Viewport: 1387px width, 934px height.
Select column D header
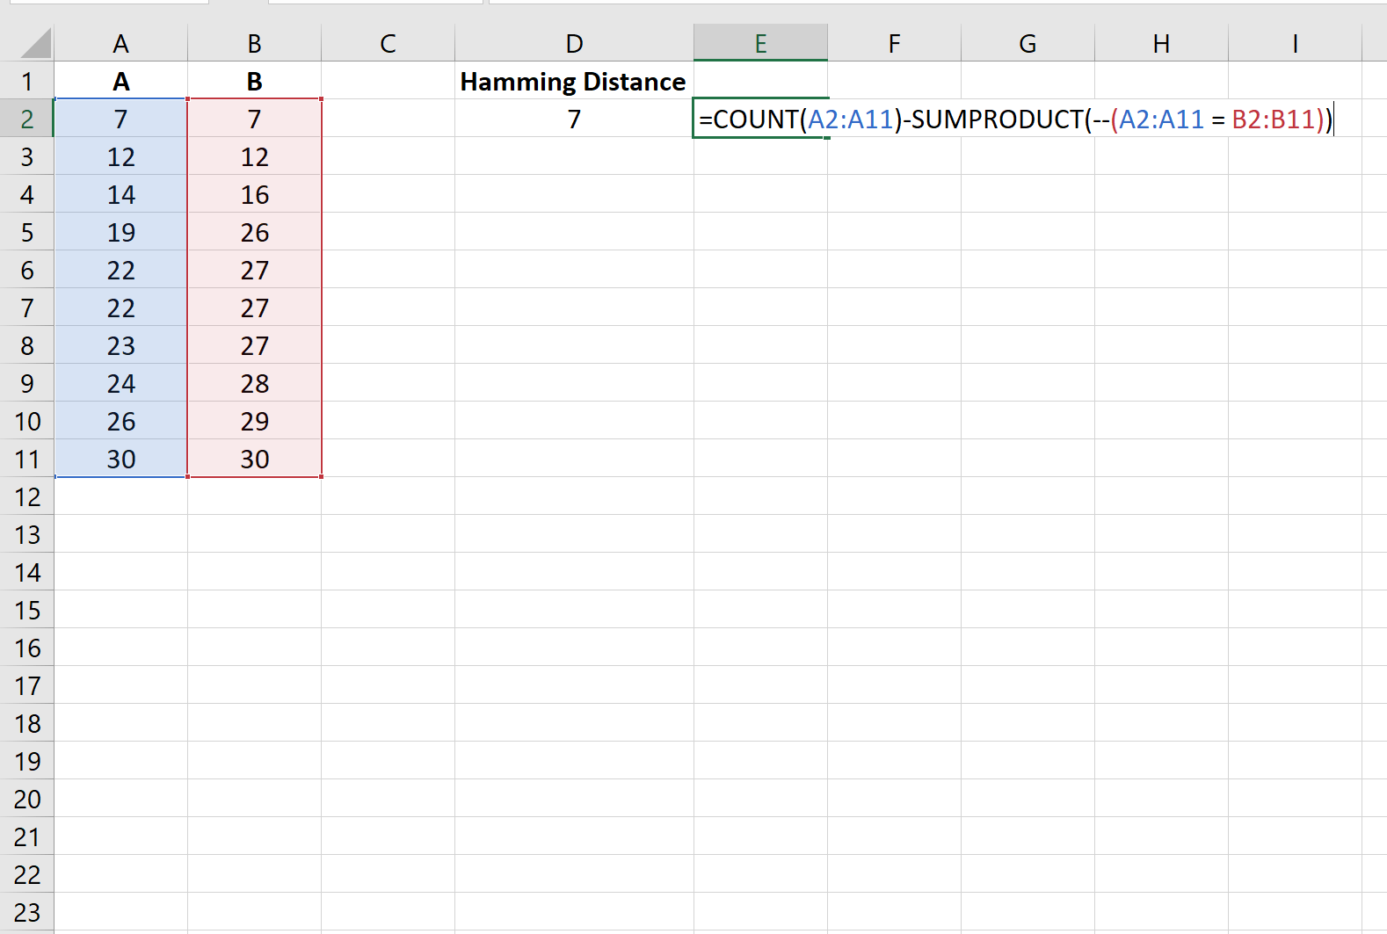point(574,43)
